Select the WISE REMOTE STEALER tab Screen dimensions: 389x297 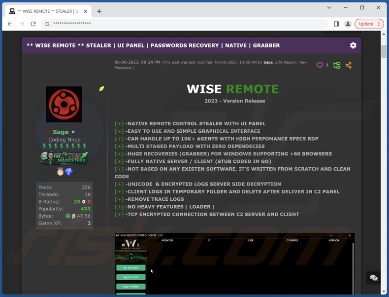(48, 11)
